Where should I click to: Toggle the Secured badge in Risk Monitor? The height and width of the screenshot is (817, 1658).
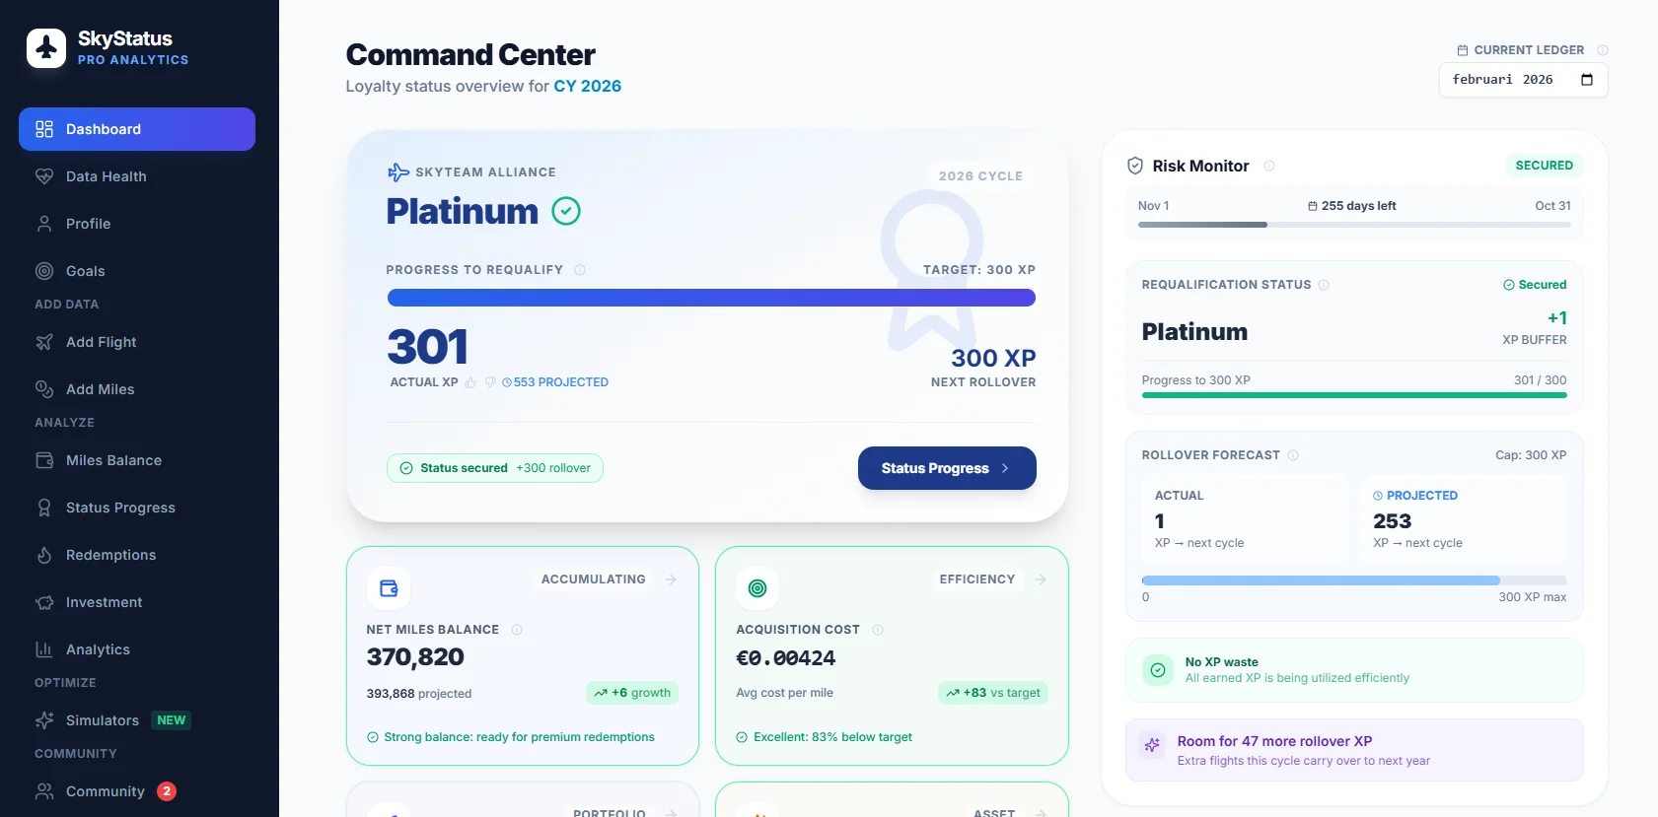point(1544,166)
